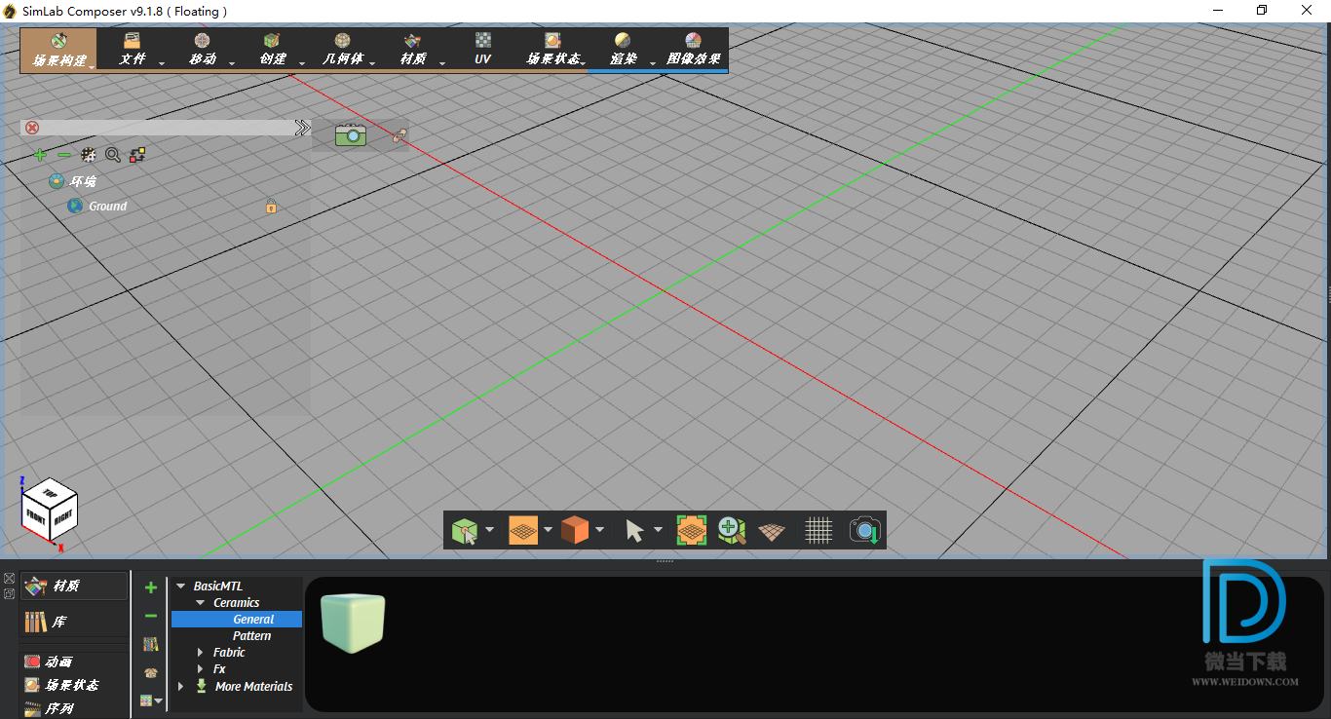Select the Pattern material category
Image resolution: width=1331 pixels, height=719 pixels.
tap(251, 636)
